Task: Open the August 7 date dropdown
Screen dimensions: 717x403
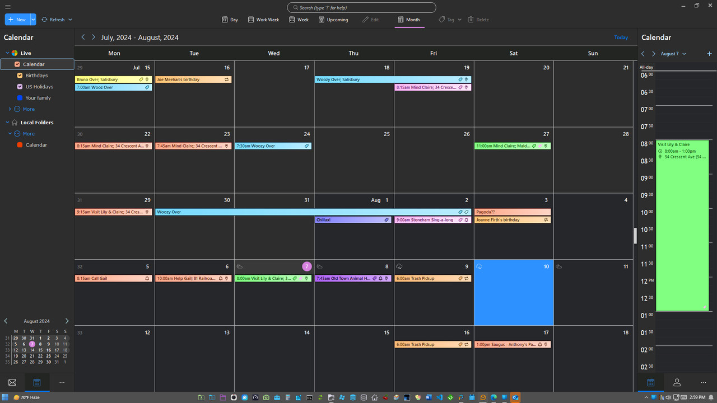Action: point(674,54)
